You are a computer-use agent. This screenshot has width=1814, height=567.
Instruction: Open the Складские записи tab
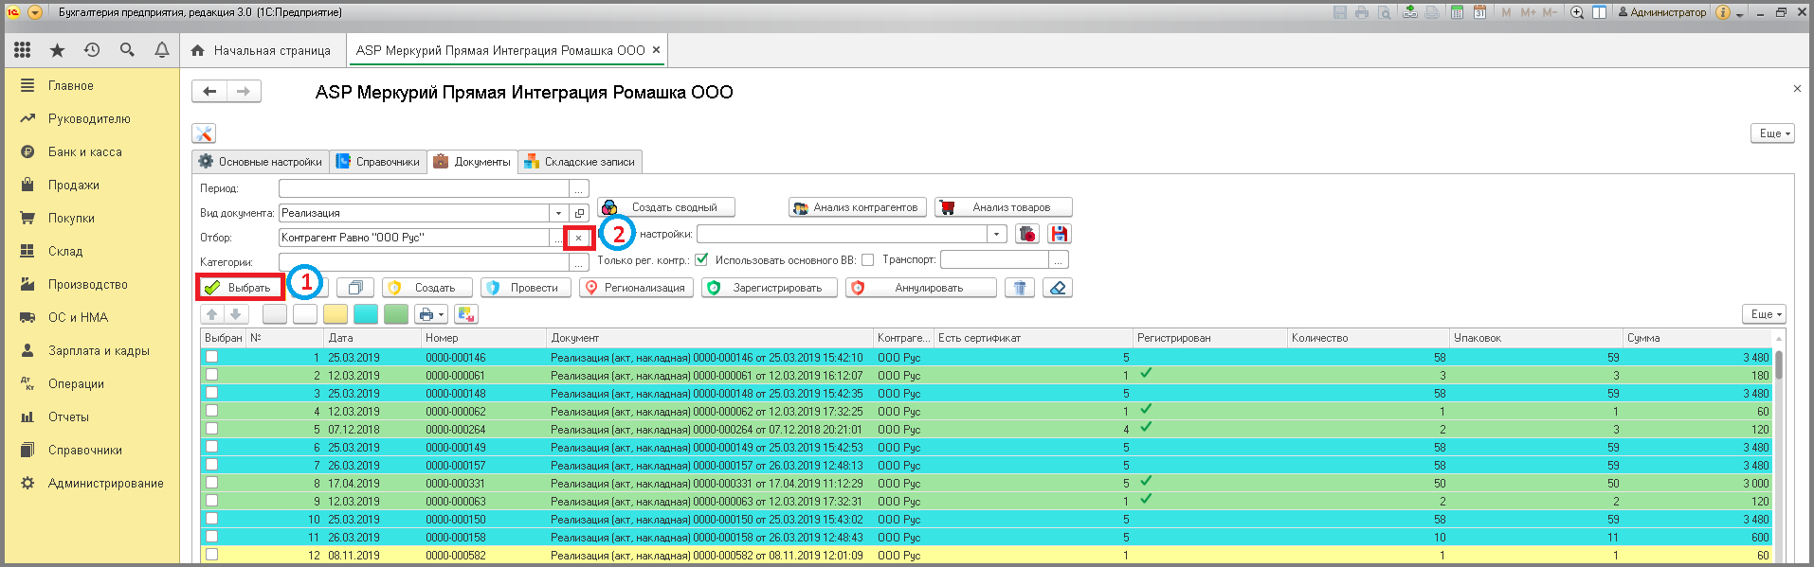(580, 162)
